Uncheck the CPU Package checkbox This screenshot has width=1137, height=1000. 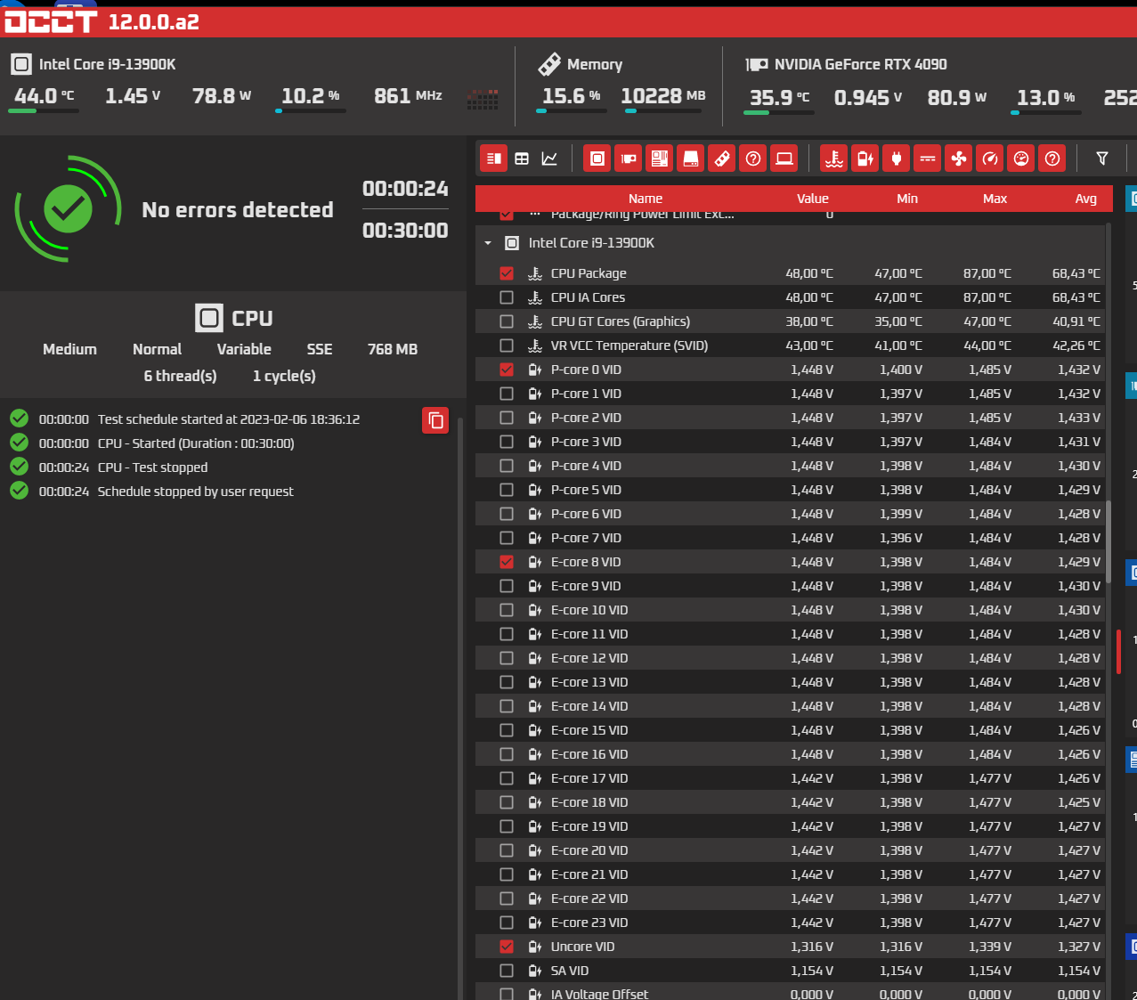507,273
